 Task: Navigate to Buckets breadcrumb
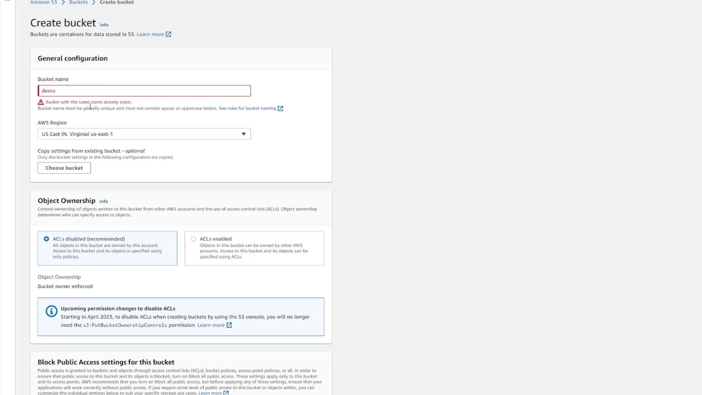(x=78, y=2)
